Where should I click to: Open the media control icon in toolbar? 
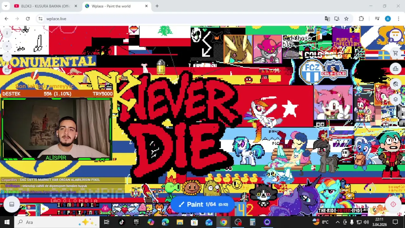377,19
